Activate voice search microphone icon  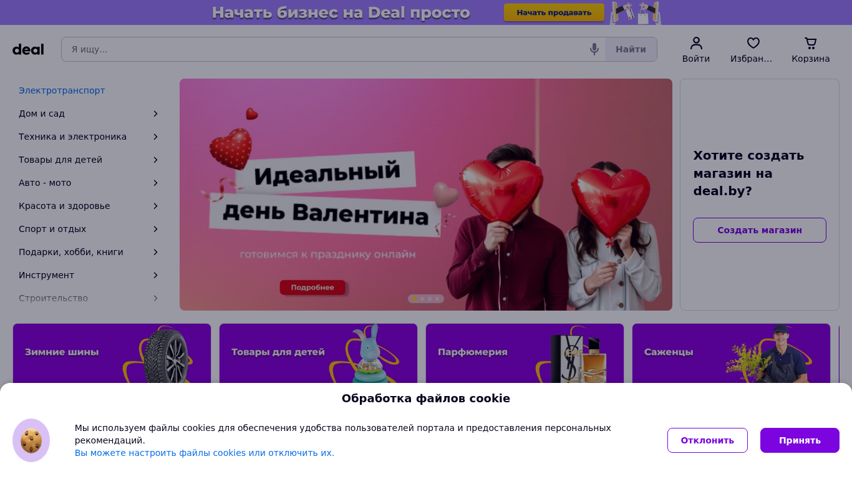[x=594, y=49]
